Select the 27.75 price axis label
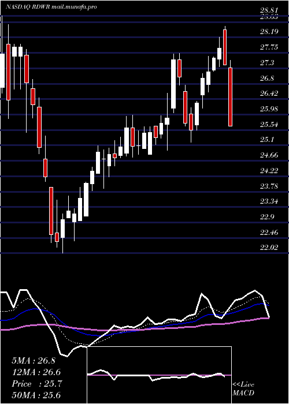289x404 pixels. 269,47
